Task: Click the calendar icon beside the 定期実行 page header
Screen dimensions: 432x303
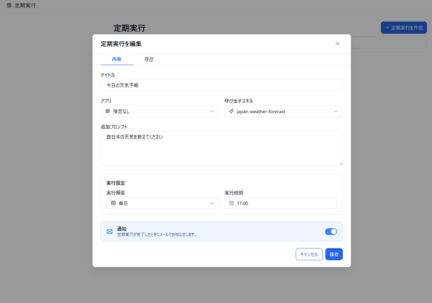Action: [x=9, y=5]
